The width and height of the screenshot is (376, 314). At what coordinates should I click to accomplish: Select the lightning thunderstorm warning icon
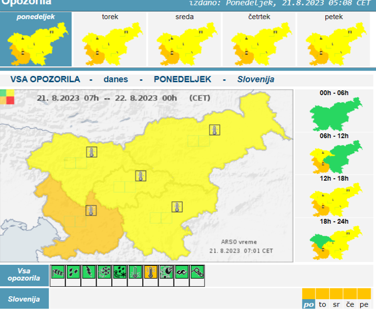click(89, 272)
